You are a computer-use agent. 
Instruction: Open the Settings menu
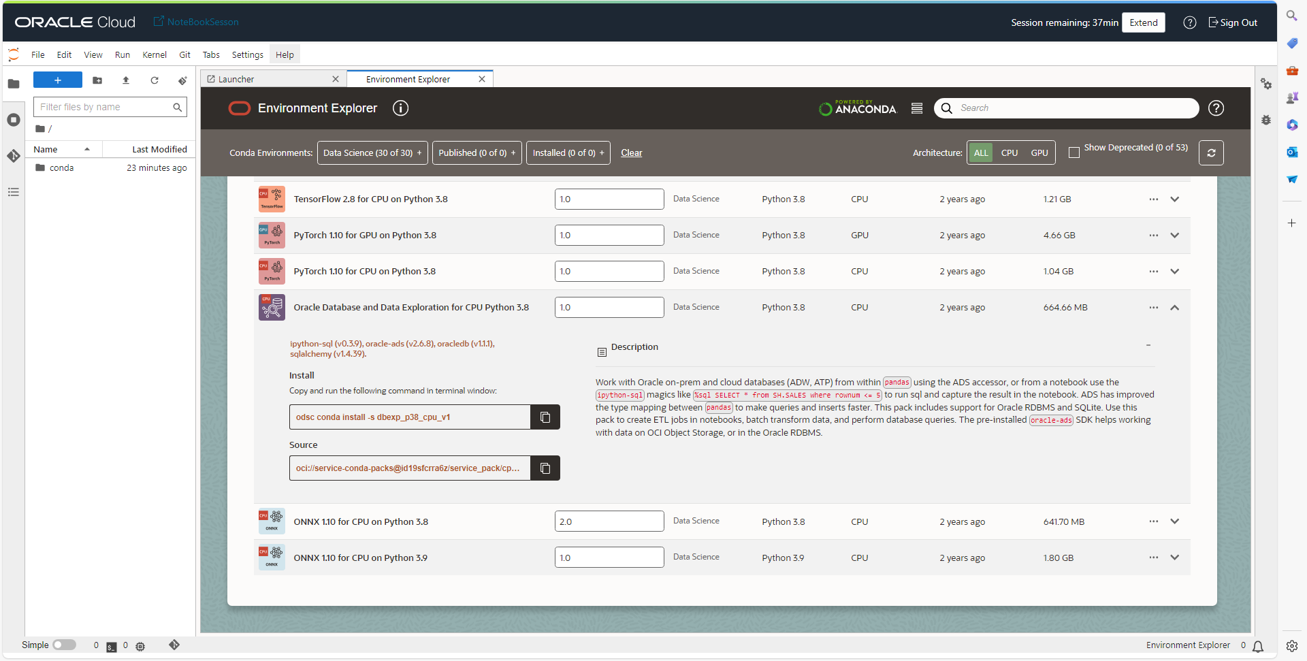[x=247, y=55]
